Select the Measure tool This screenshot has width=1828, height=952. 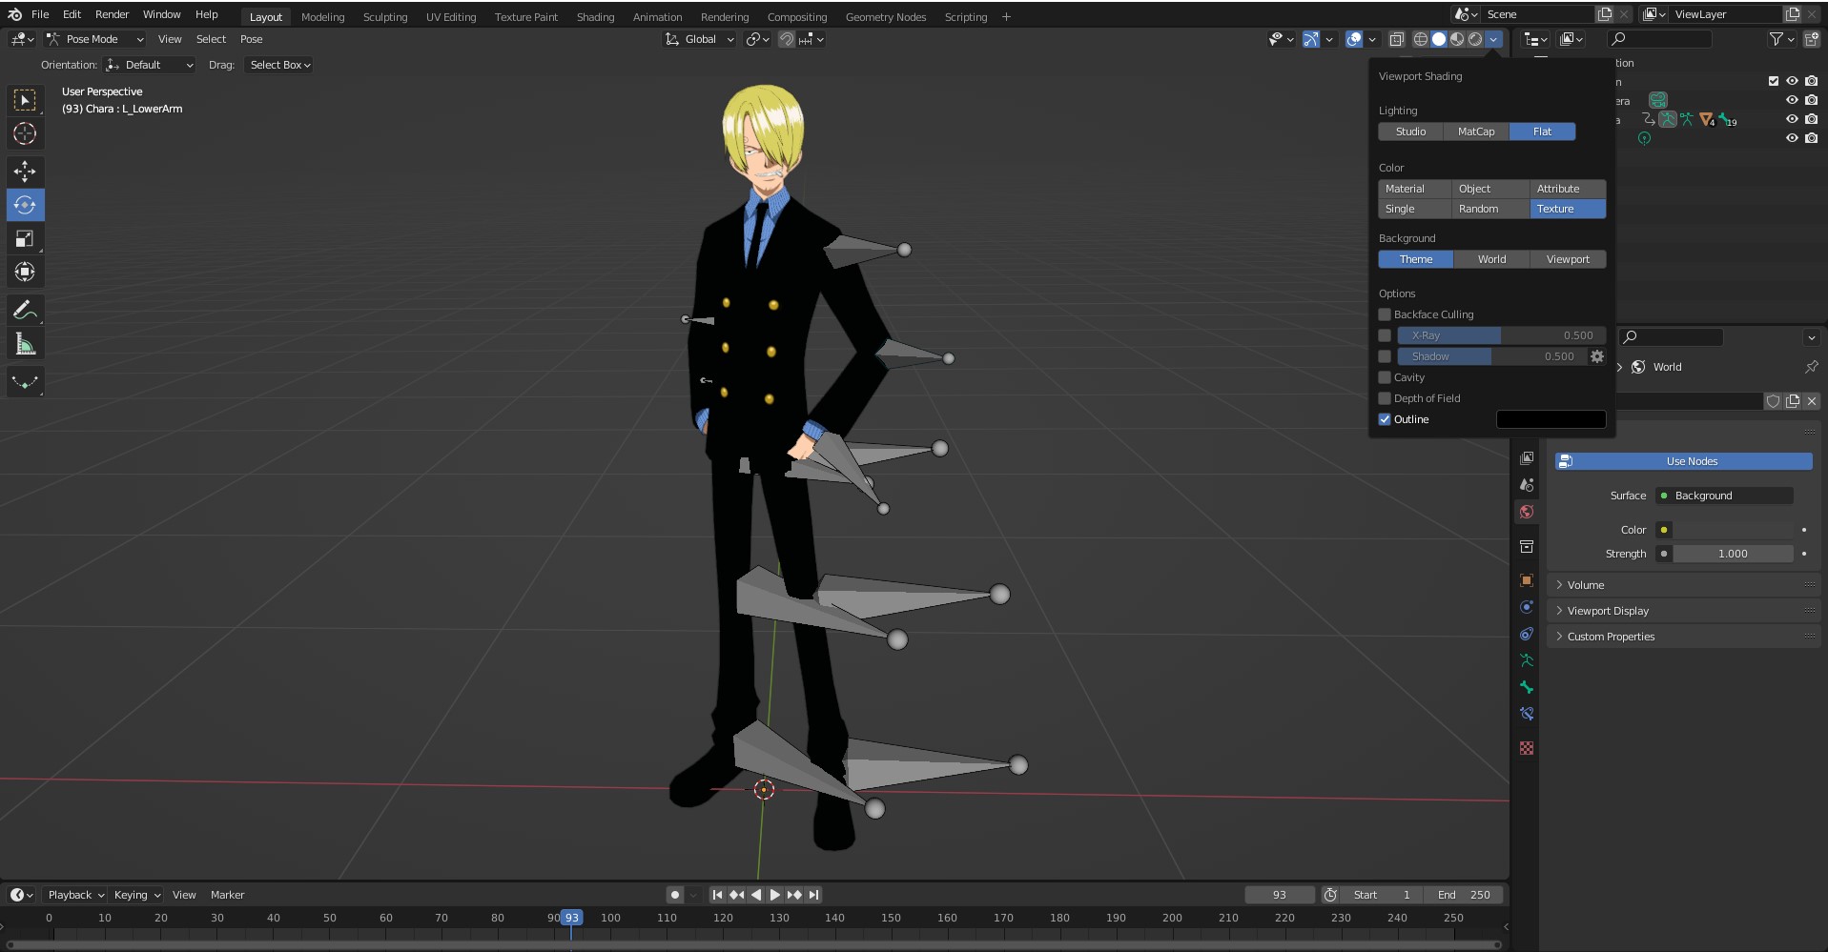25,345
